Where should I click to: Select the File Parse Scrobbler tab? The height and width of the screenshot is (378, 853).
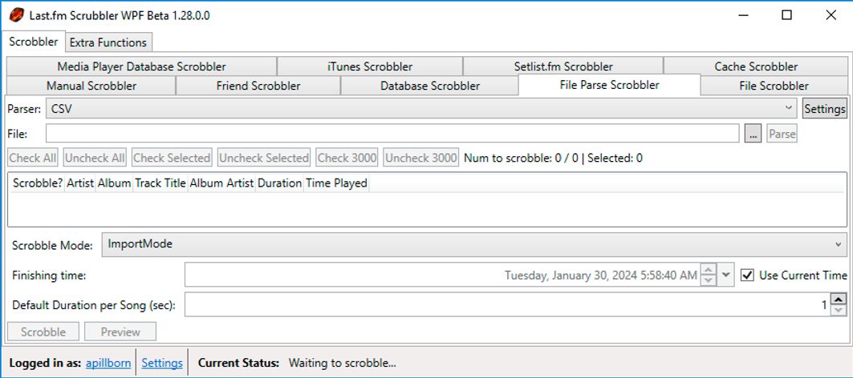(609, 85)
